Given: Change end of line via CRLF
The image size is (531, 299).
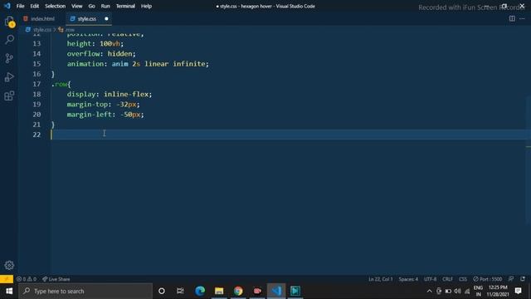Looking at the screenshot, I should pyautogui.click(x=447, y=279).
